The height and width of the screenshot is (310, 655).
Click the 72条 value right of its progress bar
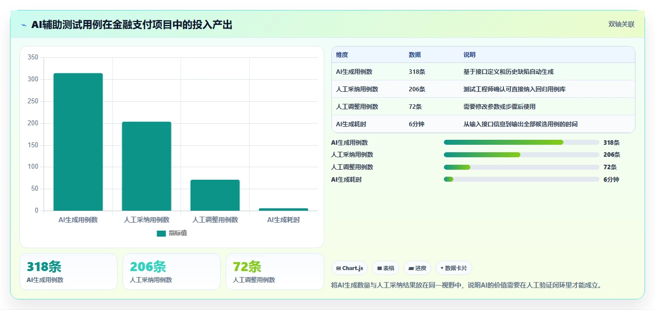[x=610, y=167]
